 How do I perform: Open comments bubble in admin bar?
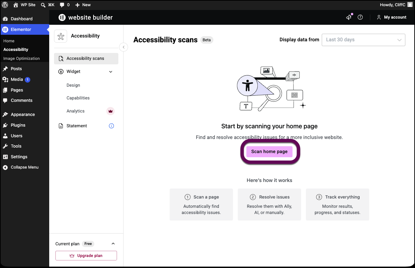[x=64, y=5]
